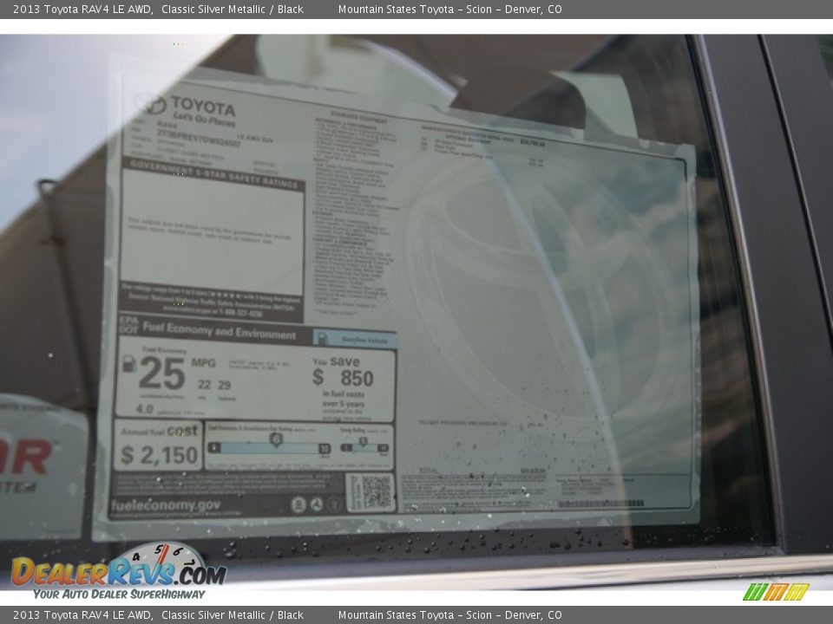
Task: Click 'Fuel Economy and Environment' heading
Action: 220,331
